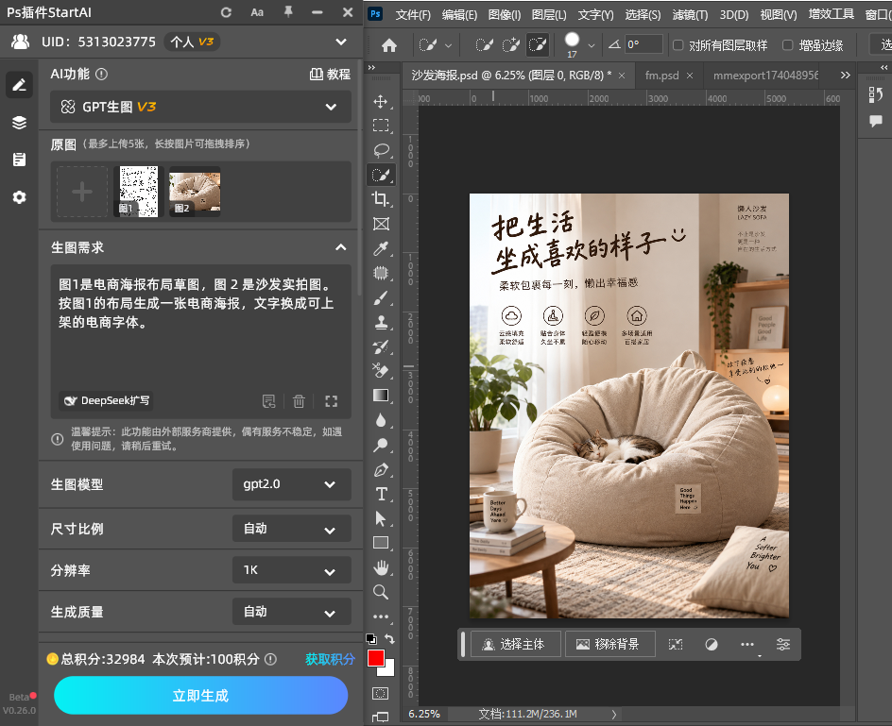Reset default foreground and background colors
This screenshot has width=892, height=726.
pos(371,638)
